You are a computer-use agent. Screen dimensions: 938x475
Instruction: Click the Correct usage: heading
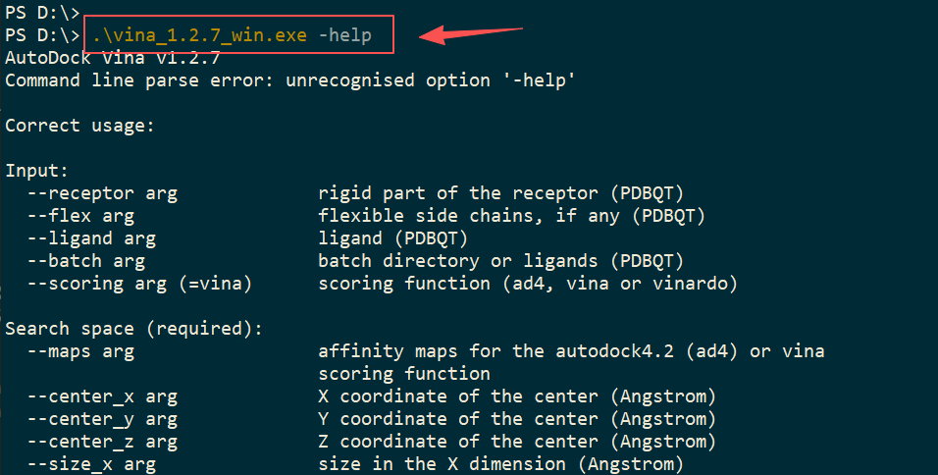click(x=80, y=126)
